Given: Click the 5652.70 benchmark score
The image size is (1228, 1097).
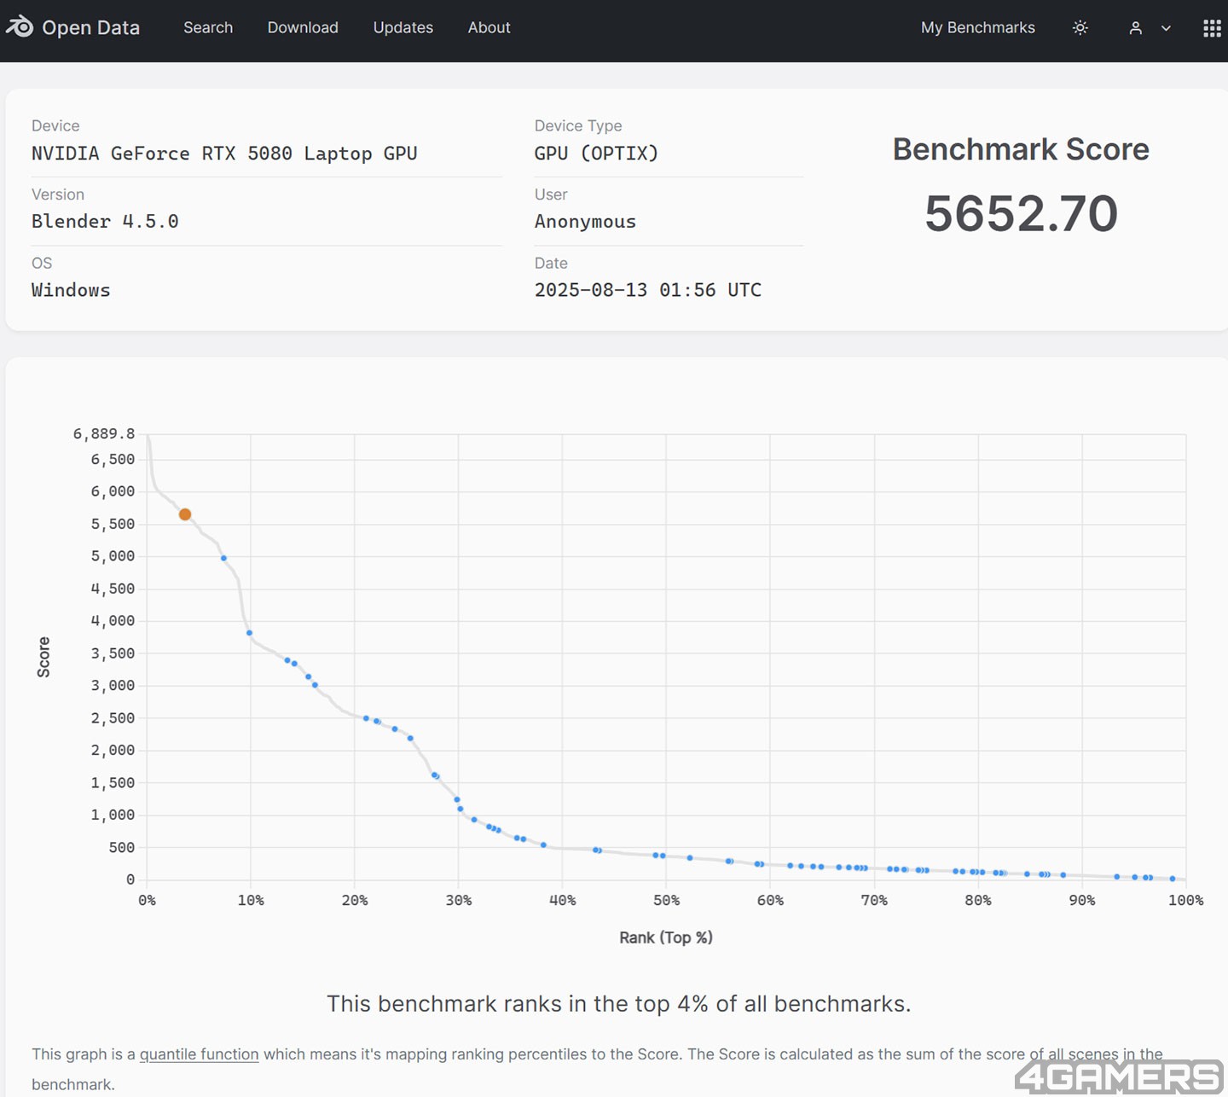Looking at the screenshot, I should pyautogui.click(x=1021, y=213).
